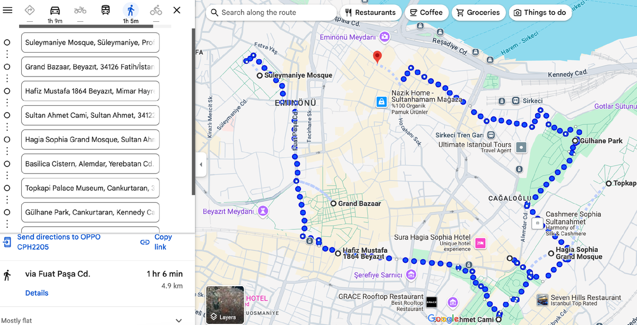The image size is (637, 325).
Task: Click Sirkeci Tren Garı rail icon
Action: (491, 135)
